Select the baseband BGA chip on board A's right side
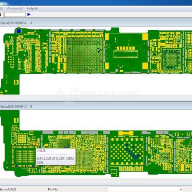 (x=171, y=59)
